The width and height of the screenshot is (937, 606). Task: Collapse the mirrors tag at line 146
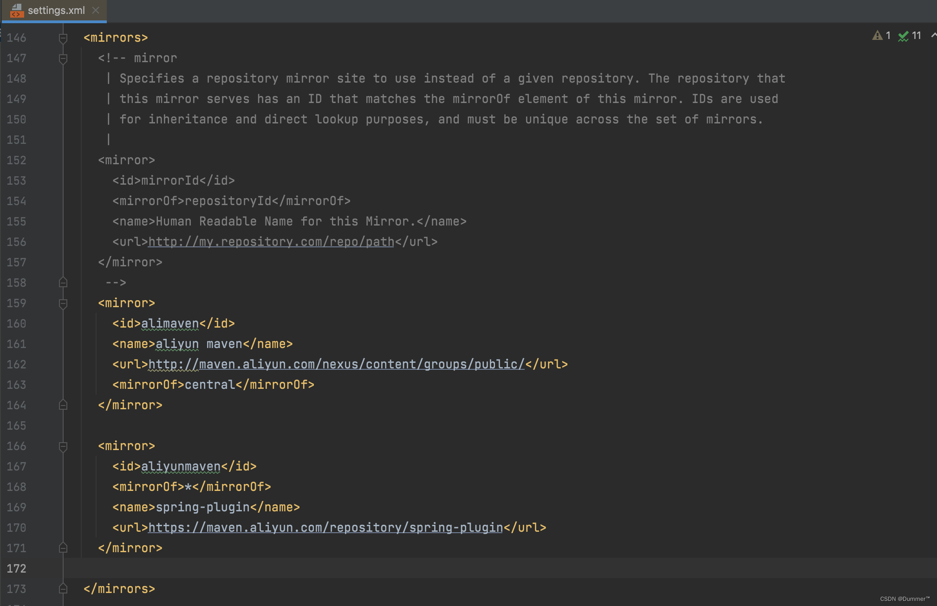tap(63, 38)
